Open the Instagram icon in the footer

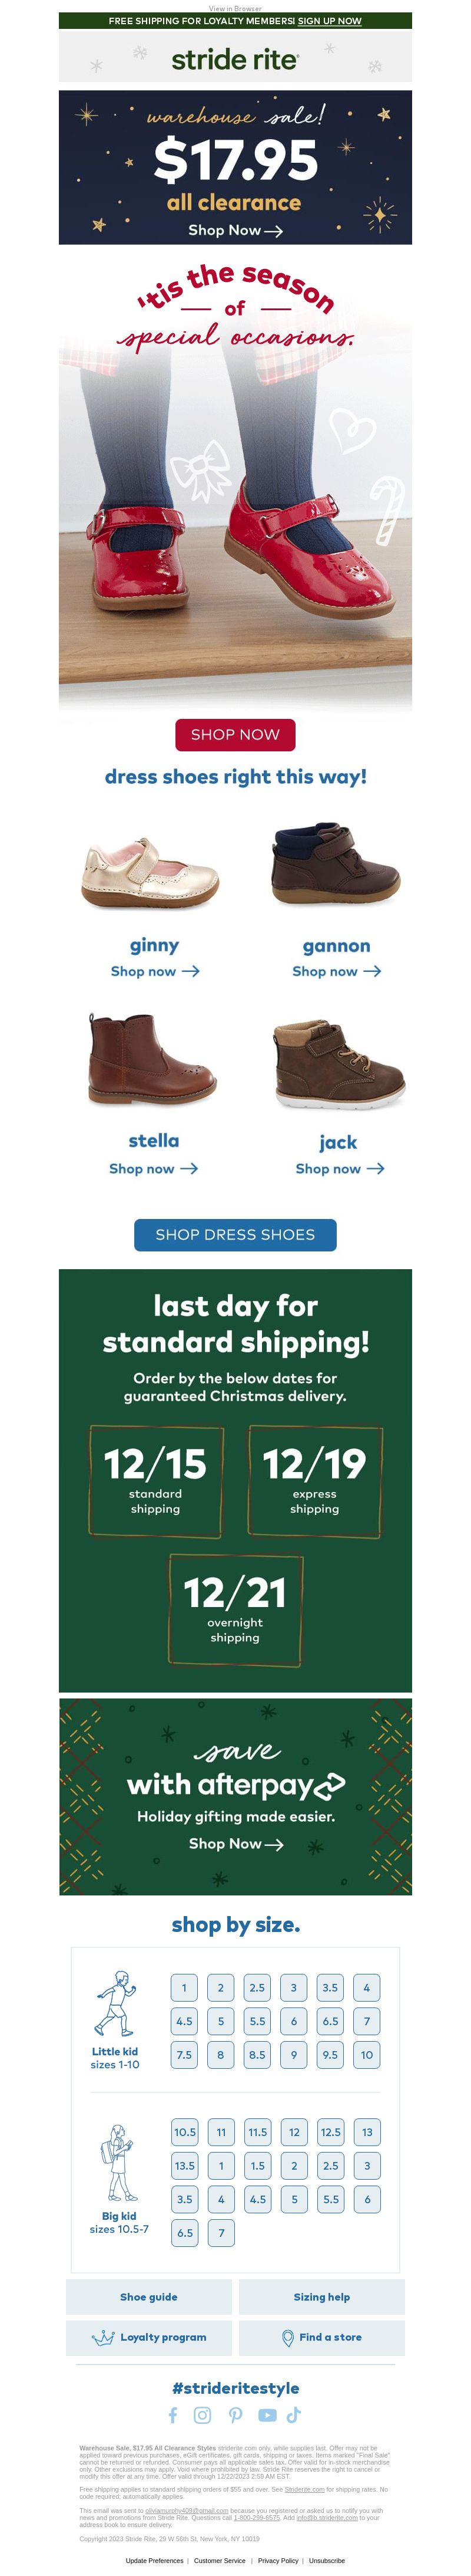pyautogui.click(x=203, y=2414)
